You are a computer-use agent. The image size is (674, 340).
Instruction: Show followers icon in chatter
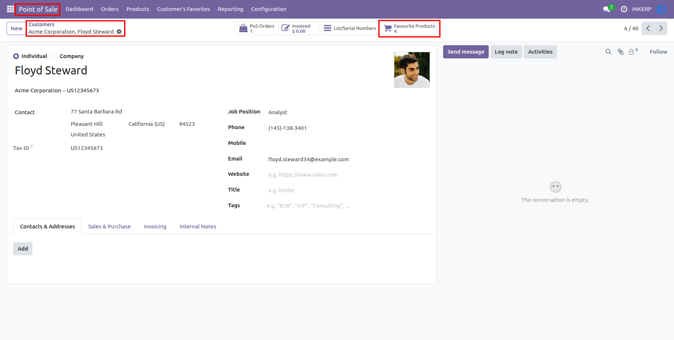coord(633,51)
